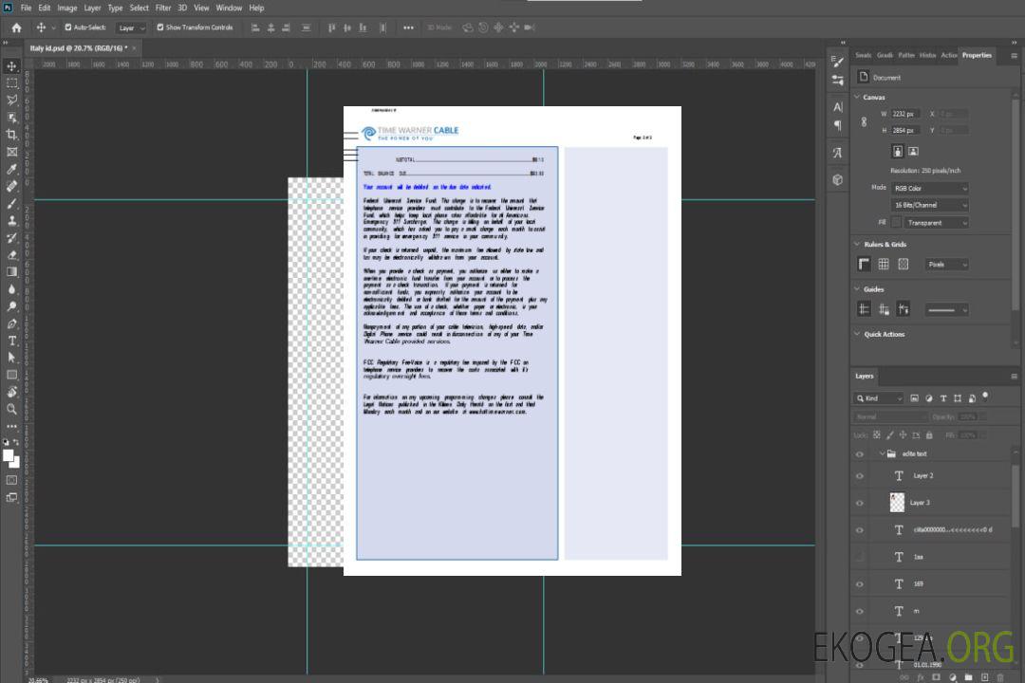1025x683 pixels.
Task: Click the canvas width input field
Action: [905, 114]
